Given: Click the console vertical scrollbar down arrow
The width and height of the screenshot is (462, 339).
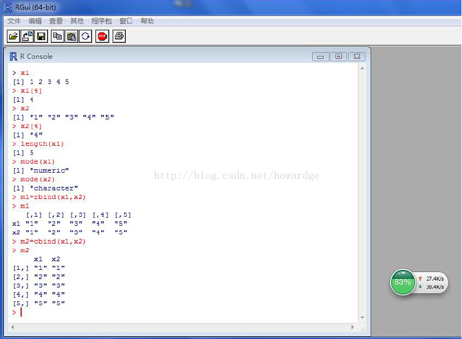Looking at the screenshot, I should click(x=363, y=318).
